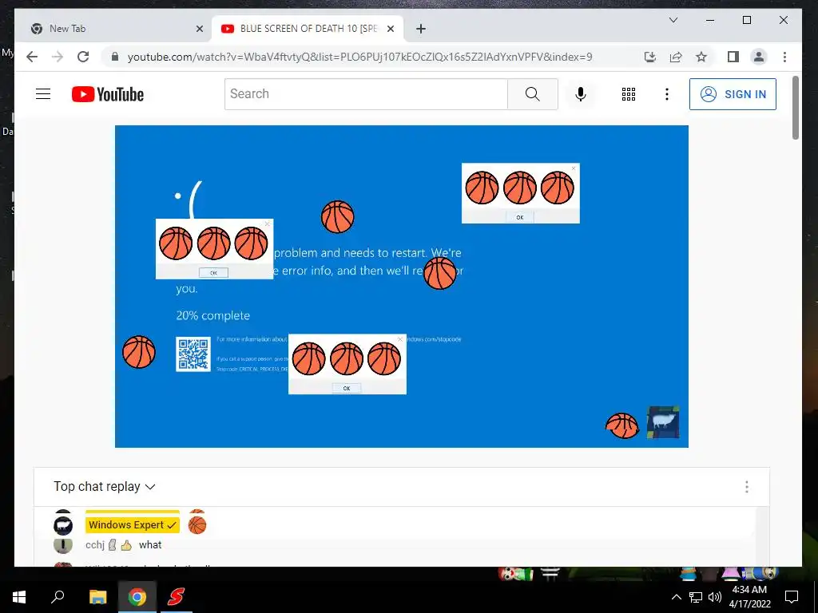818x613 pixels.
Task: Click the Chrome address bar URL
Action: pos(360,57)
